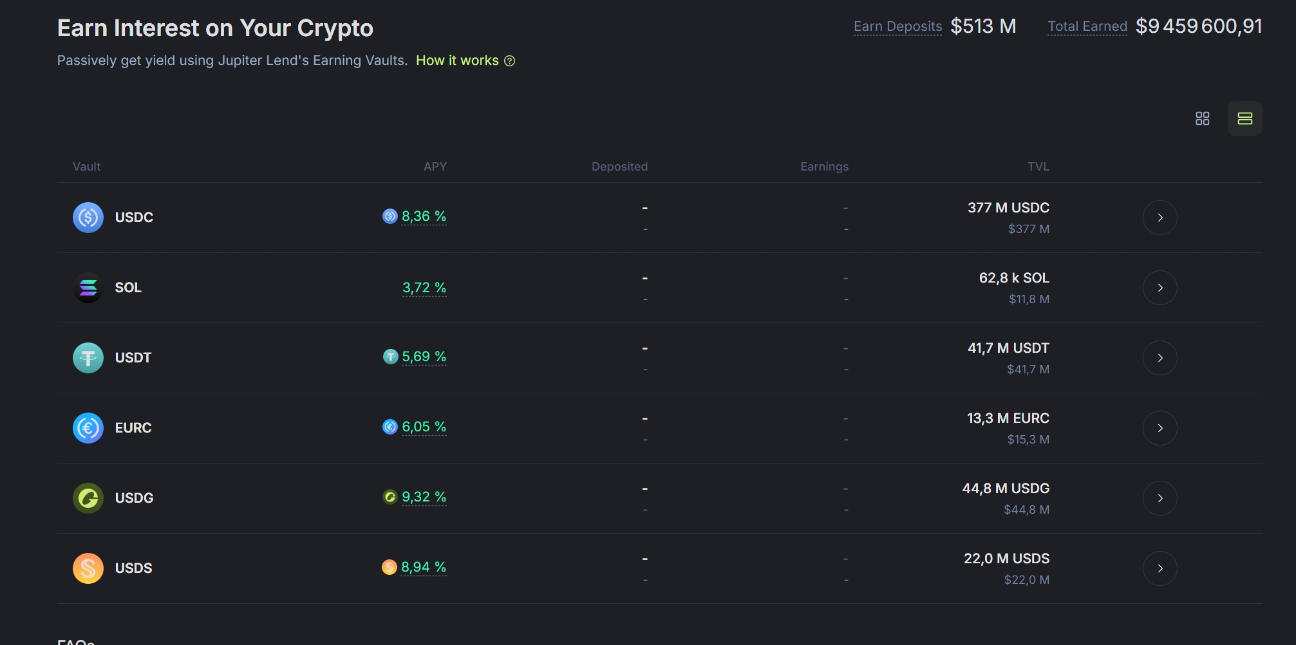Switch to grid view layout
Screen dimensions: 1296x645
(1202, 118)
